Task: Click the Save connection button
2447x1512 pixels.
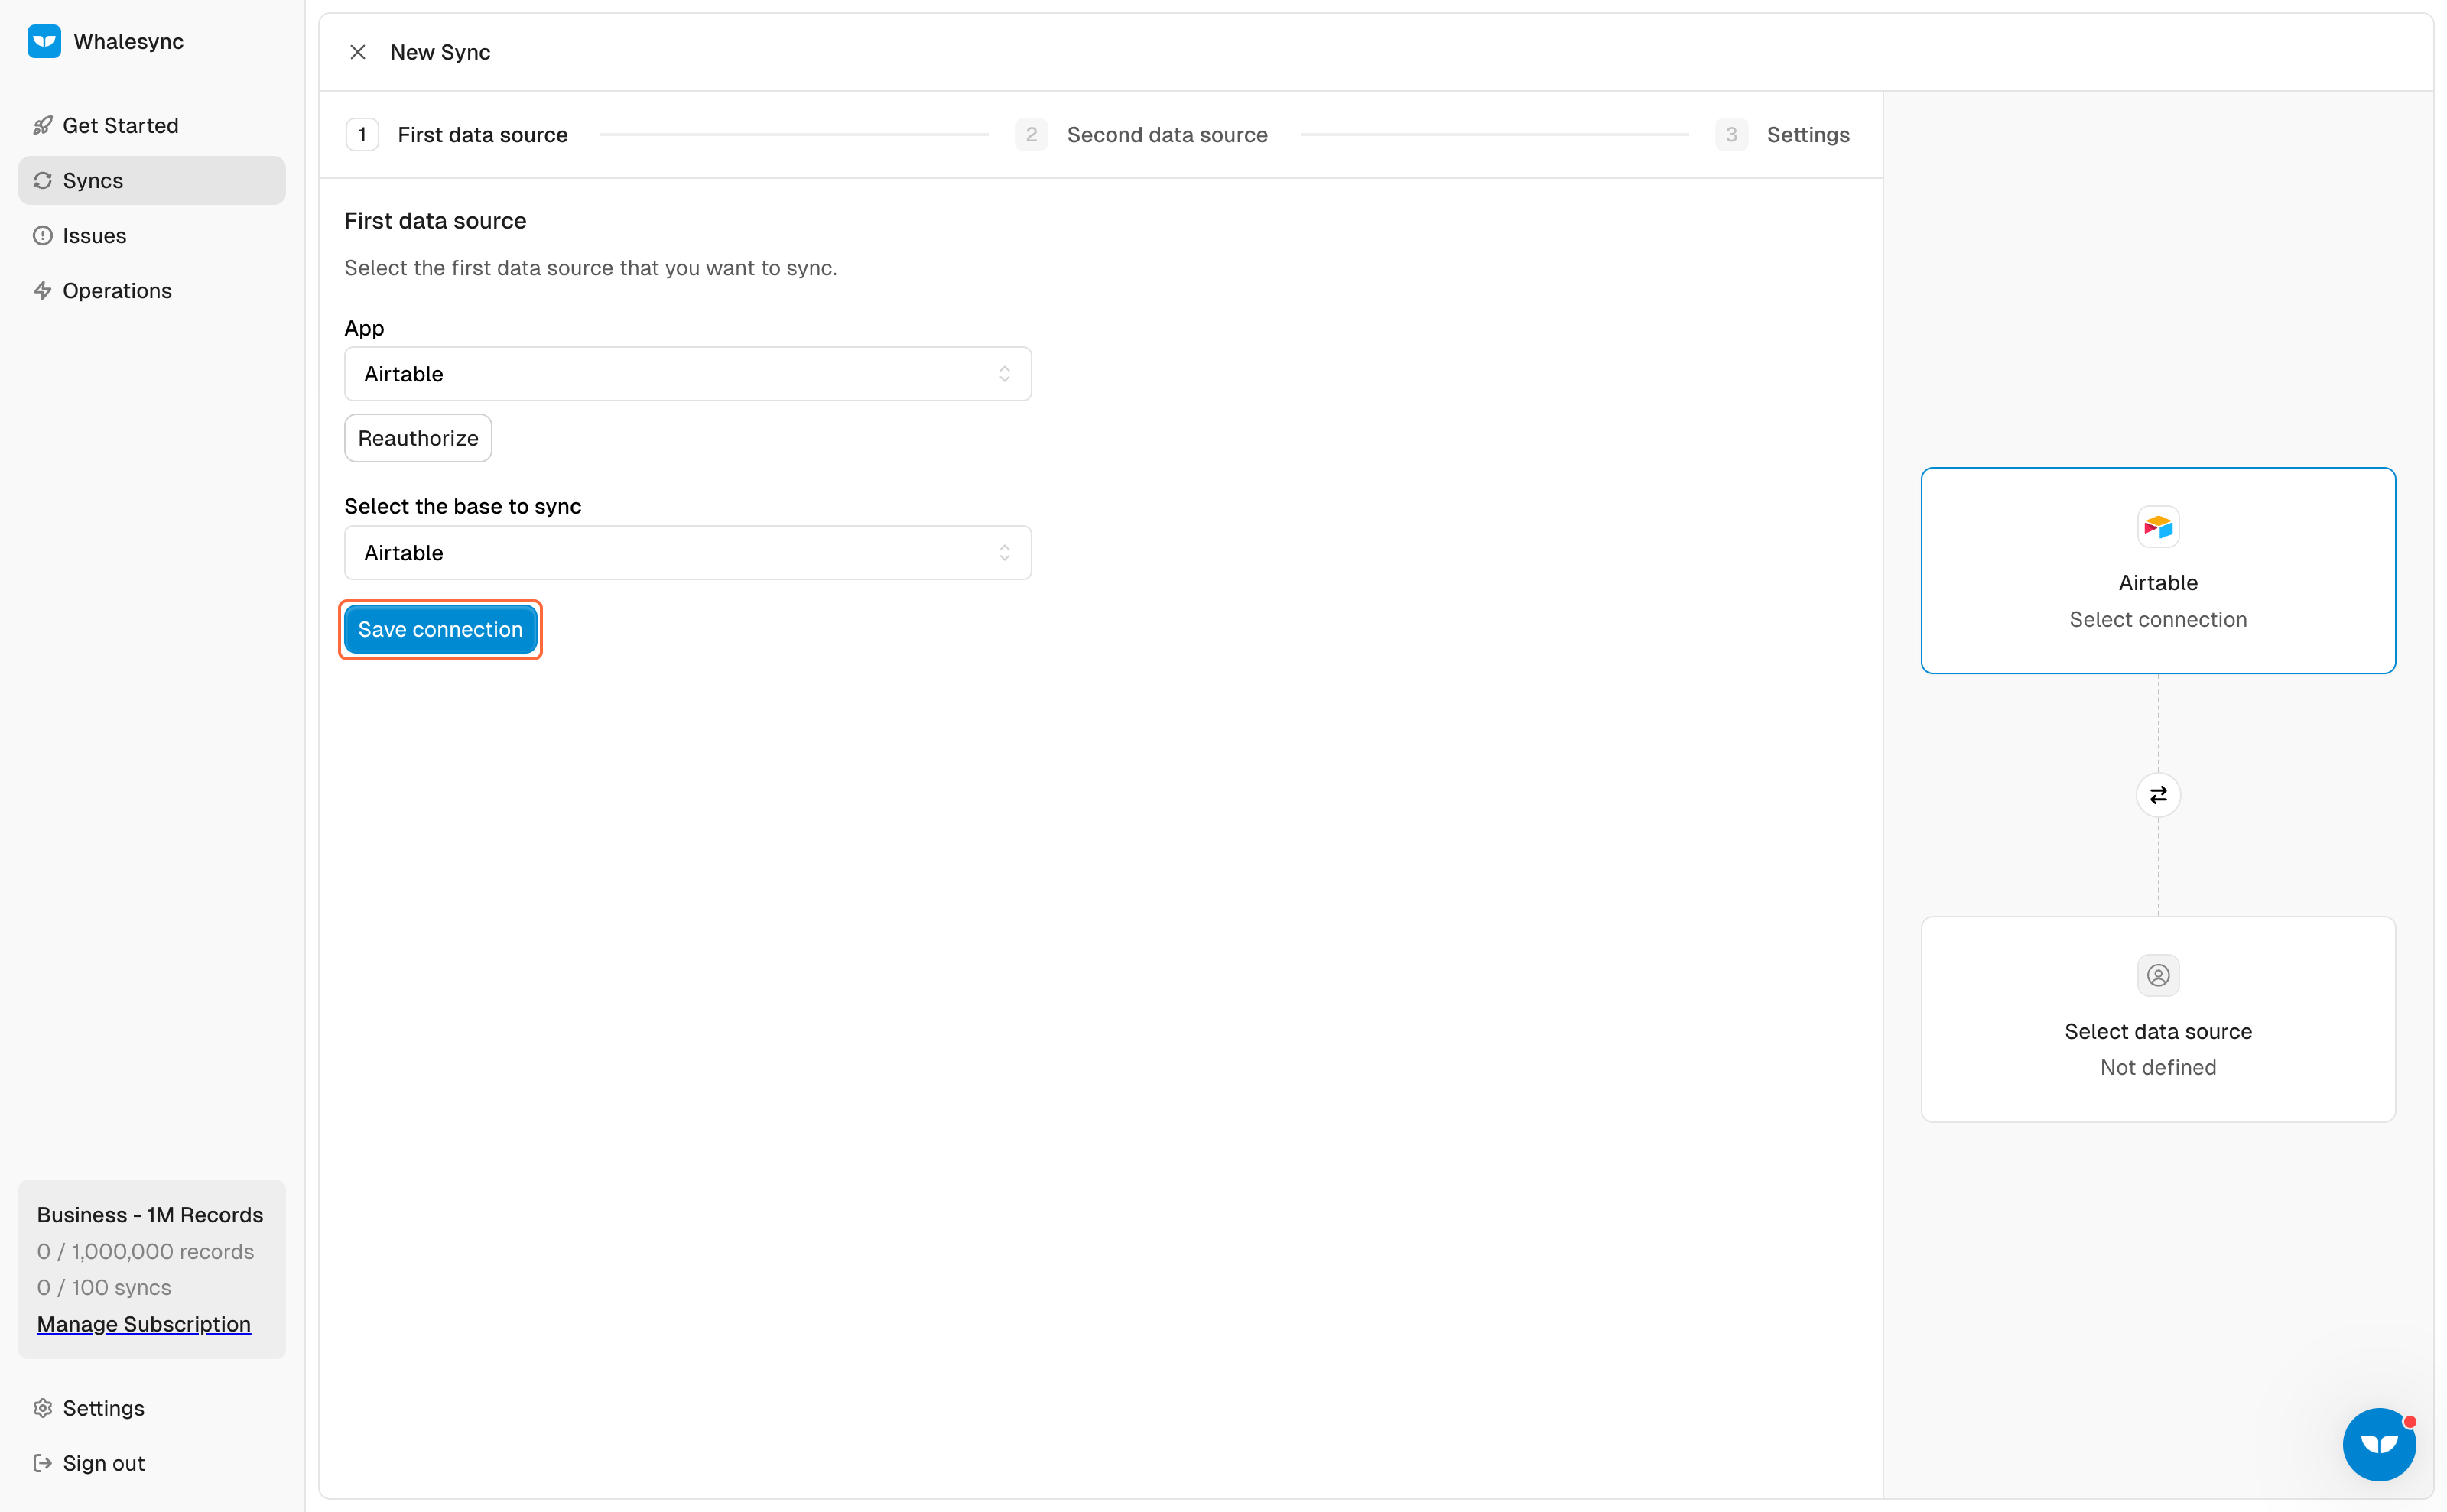Action: coord(440,630)
